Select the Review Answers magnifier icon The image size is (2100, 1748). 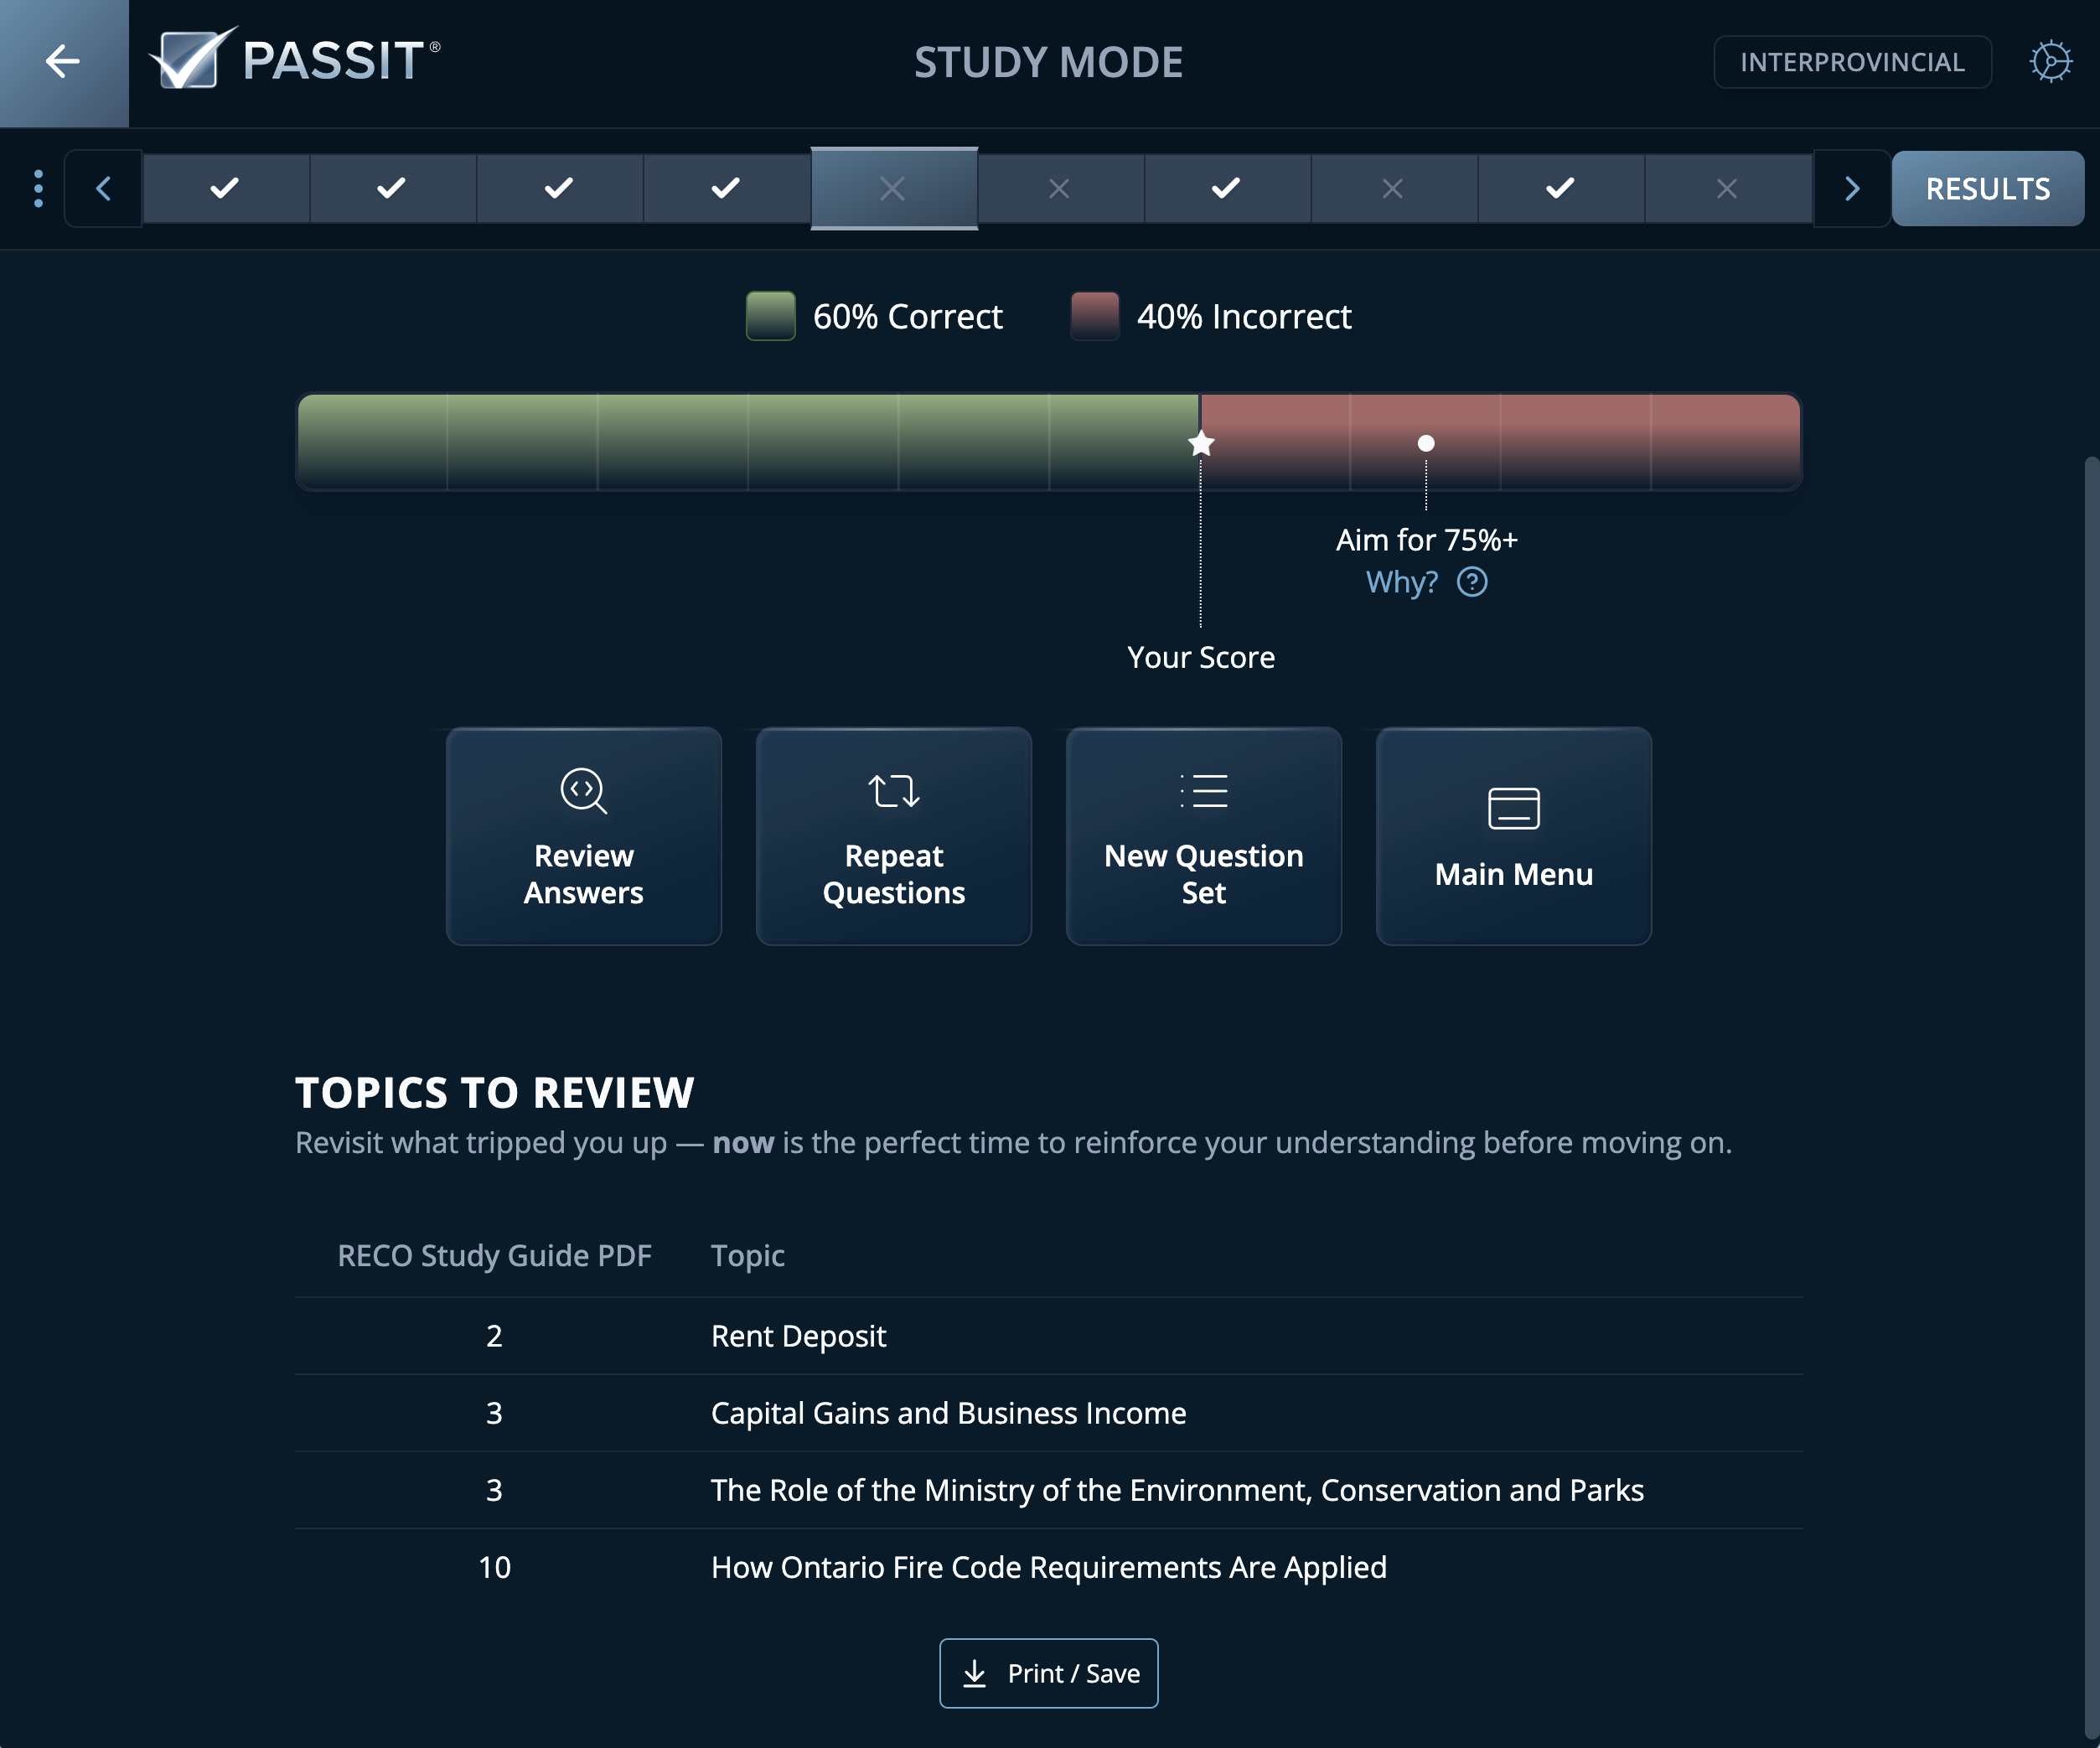pos(583,792)
